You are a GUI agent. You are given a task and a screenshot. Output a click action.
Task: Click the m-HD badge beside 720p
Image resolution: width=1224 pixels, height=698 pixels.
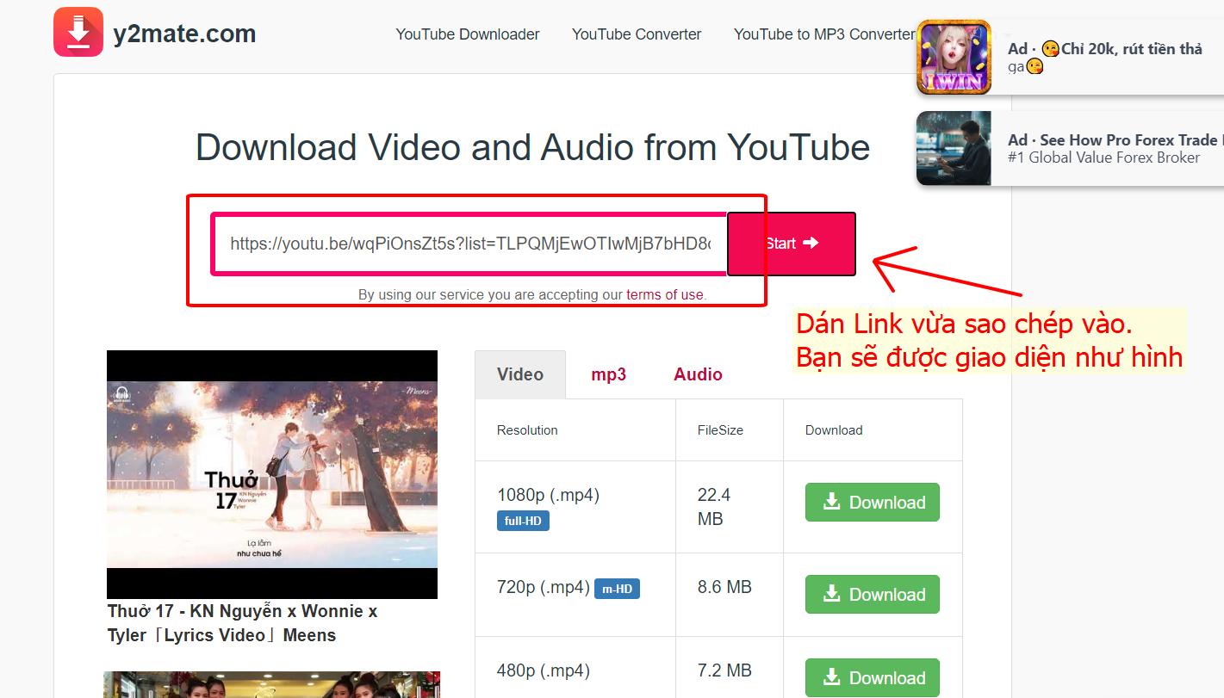[617, 589]
